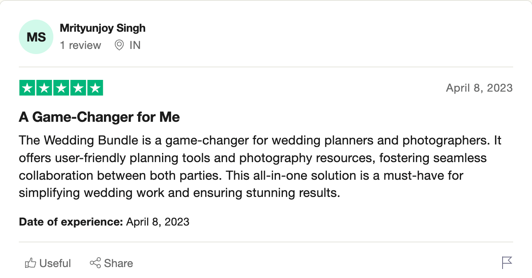The width and height of the screenshot is (532, 278).
Task: Click the Share text label
Action: [x=118, y=263]
